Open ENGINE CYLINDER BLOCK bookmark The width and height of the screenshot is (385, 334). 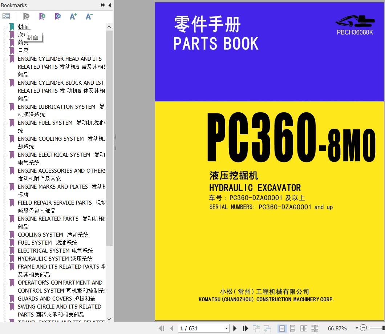61,91
